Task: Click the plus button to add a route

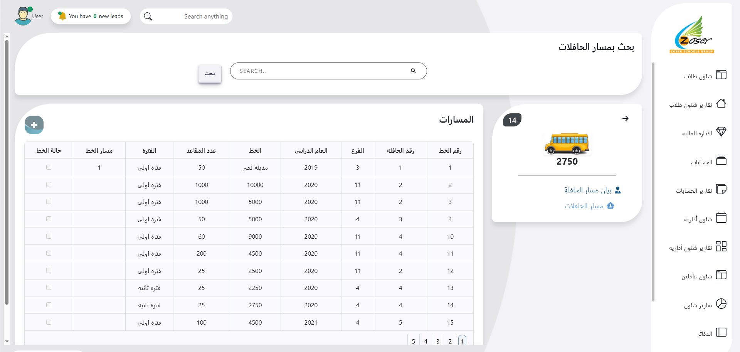Action: (34, 125)
